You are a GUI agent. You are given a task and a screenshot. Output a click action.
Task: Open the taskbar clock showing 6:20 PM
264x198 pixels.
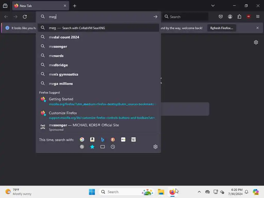coord(235,192)
